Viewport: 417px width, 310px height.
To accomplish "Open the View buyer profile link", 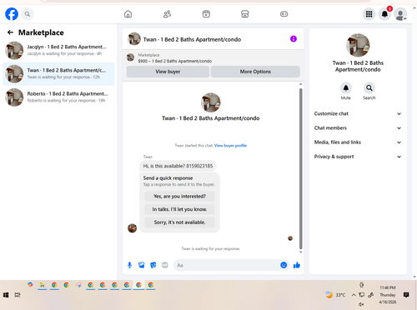I will click(x=230, y=145).
